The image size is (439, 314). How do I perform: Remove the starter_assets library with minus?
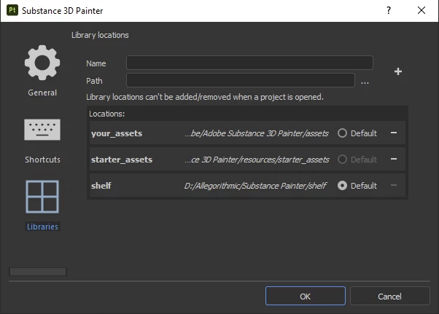point(394,159)
